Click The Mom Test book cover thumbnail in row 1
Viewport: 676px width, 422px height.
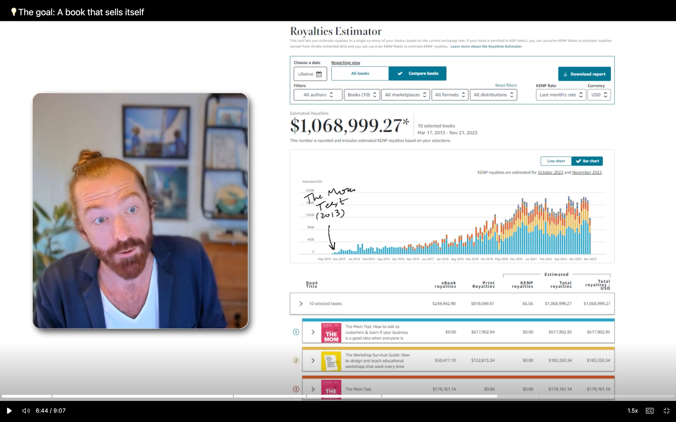[331, 333]
